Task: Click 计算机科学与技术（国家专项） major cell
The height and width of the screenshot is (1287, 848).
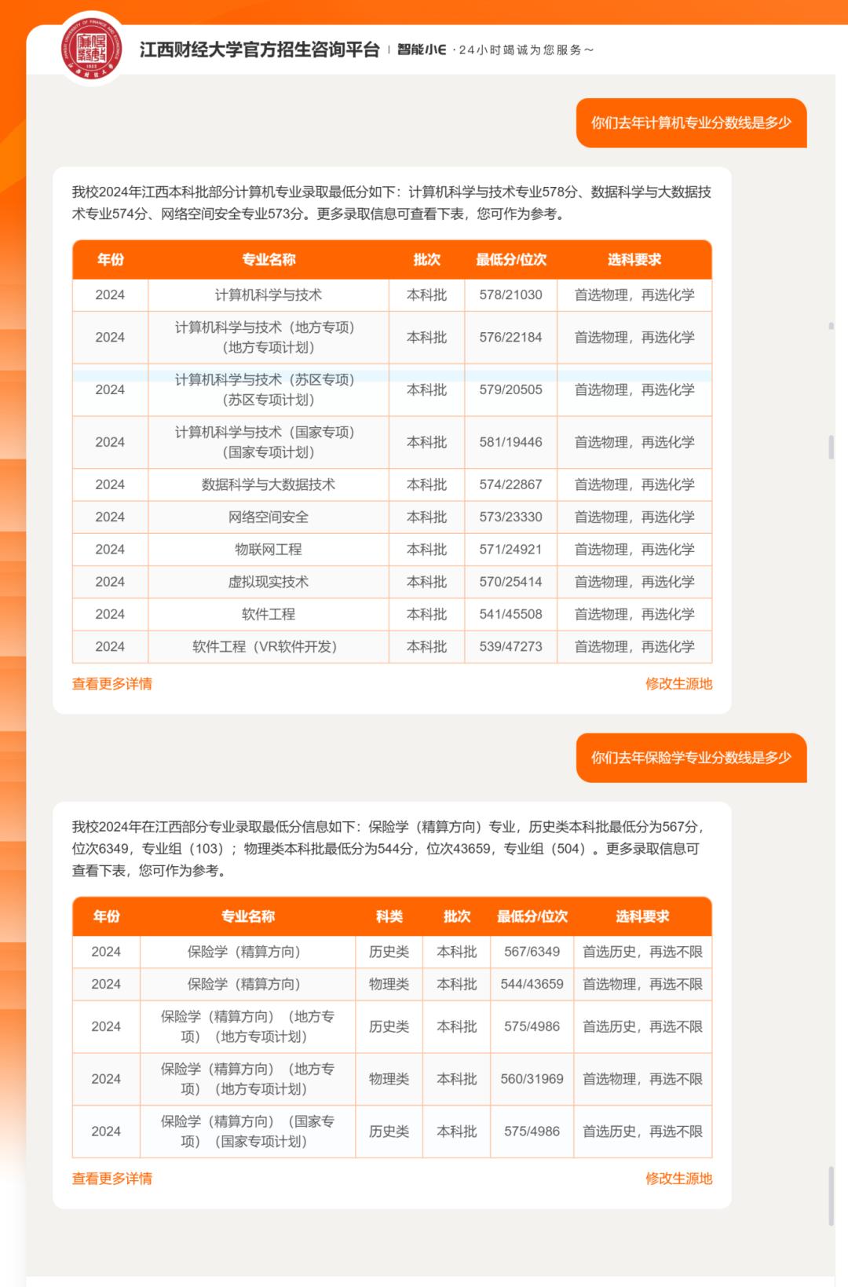Action: tap(269, 442)
